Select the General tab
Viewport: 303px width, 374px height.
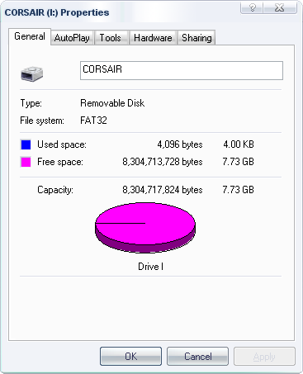pyautogui.click(x=30, y=36)
